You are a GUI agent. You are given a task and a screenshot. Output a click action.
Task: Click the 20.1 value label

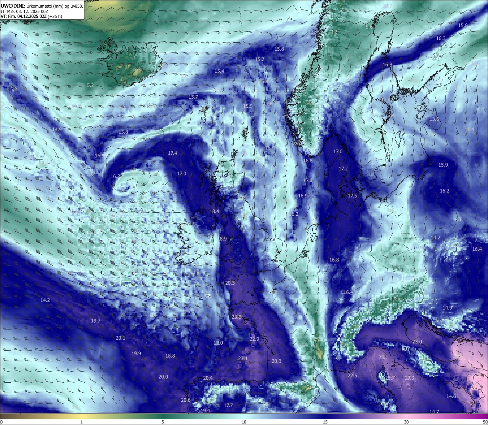pyautogui.click(x=120, y=338)
